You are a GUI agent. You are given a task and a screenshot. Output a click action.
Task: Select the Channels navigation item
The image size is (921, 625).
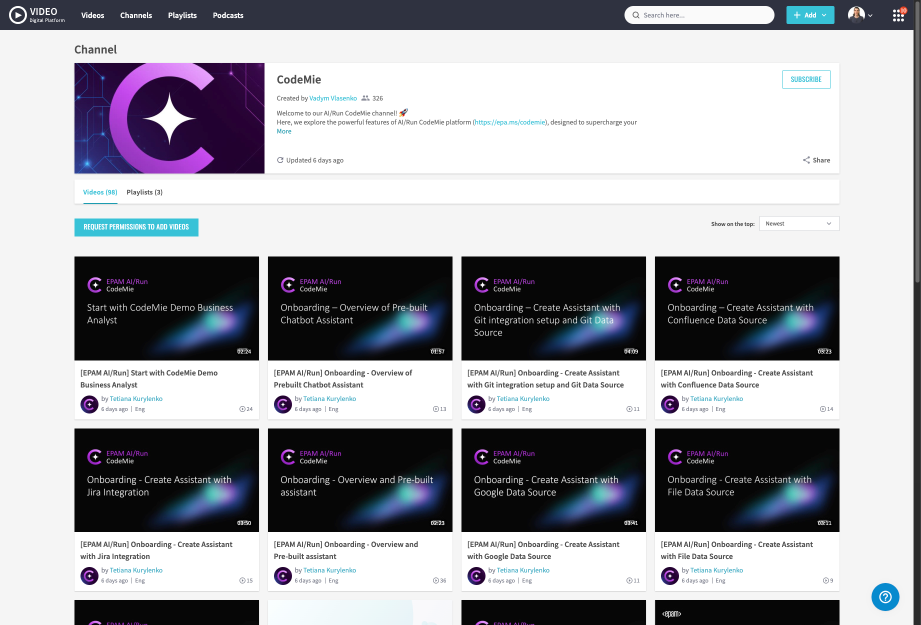click(x=135, y=15)
